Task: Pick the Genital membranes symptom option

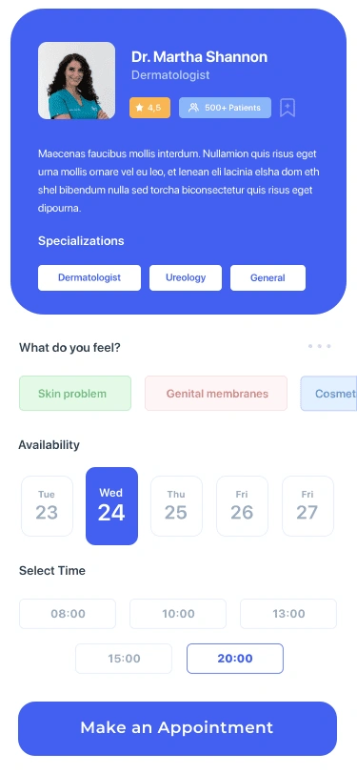Action: pos(216,394)
